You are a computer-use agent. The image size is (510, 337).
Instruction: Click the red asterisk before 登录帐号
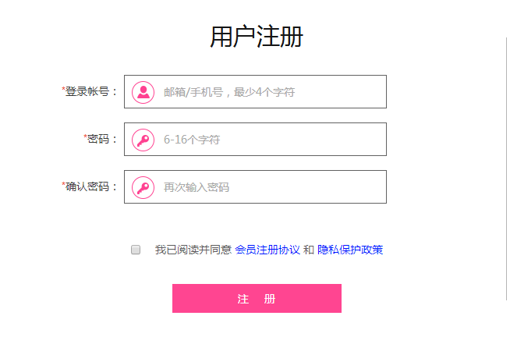coord(63,89)
